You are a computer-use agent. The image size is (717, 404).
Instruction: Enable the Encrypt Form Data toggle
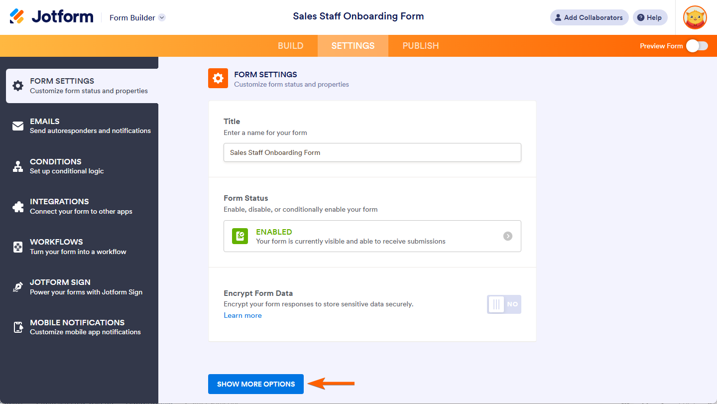[504, 304]
